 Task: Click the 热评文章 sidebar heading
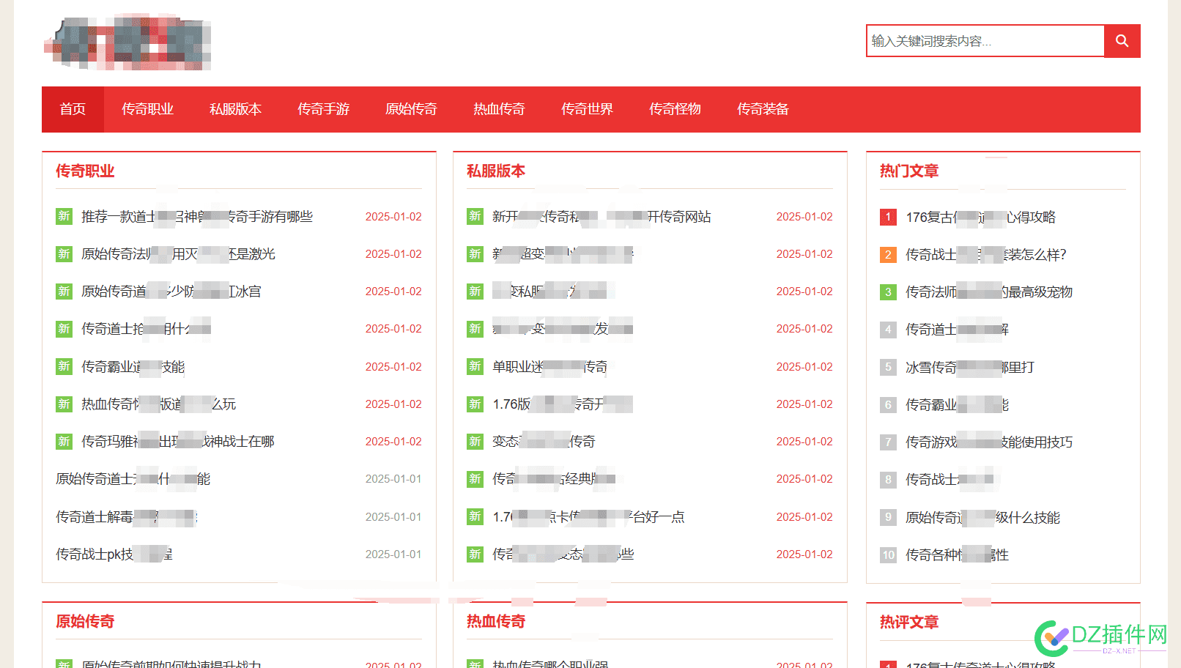tap(909, 622)
